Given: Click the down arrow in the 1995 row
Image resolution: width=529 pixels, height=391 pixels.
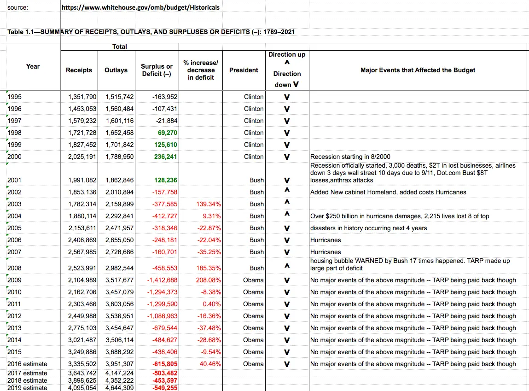Looking at the screenshot, I should (x=286, y=97).
